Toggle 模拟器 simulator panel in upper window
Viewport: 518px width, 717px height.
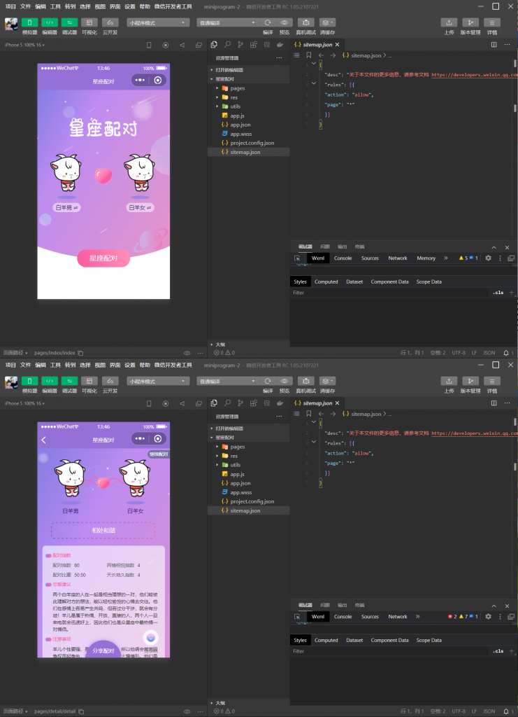pyautogui.click(x=30, y=22)
